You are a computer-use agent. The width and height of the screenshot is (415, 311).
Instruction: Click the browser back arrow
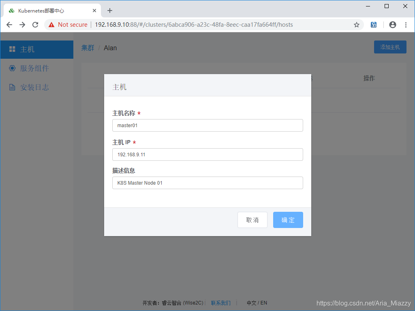point(9,25)
